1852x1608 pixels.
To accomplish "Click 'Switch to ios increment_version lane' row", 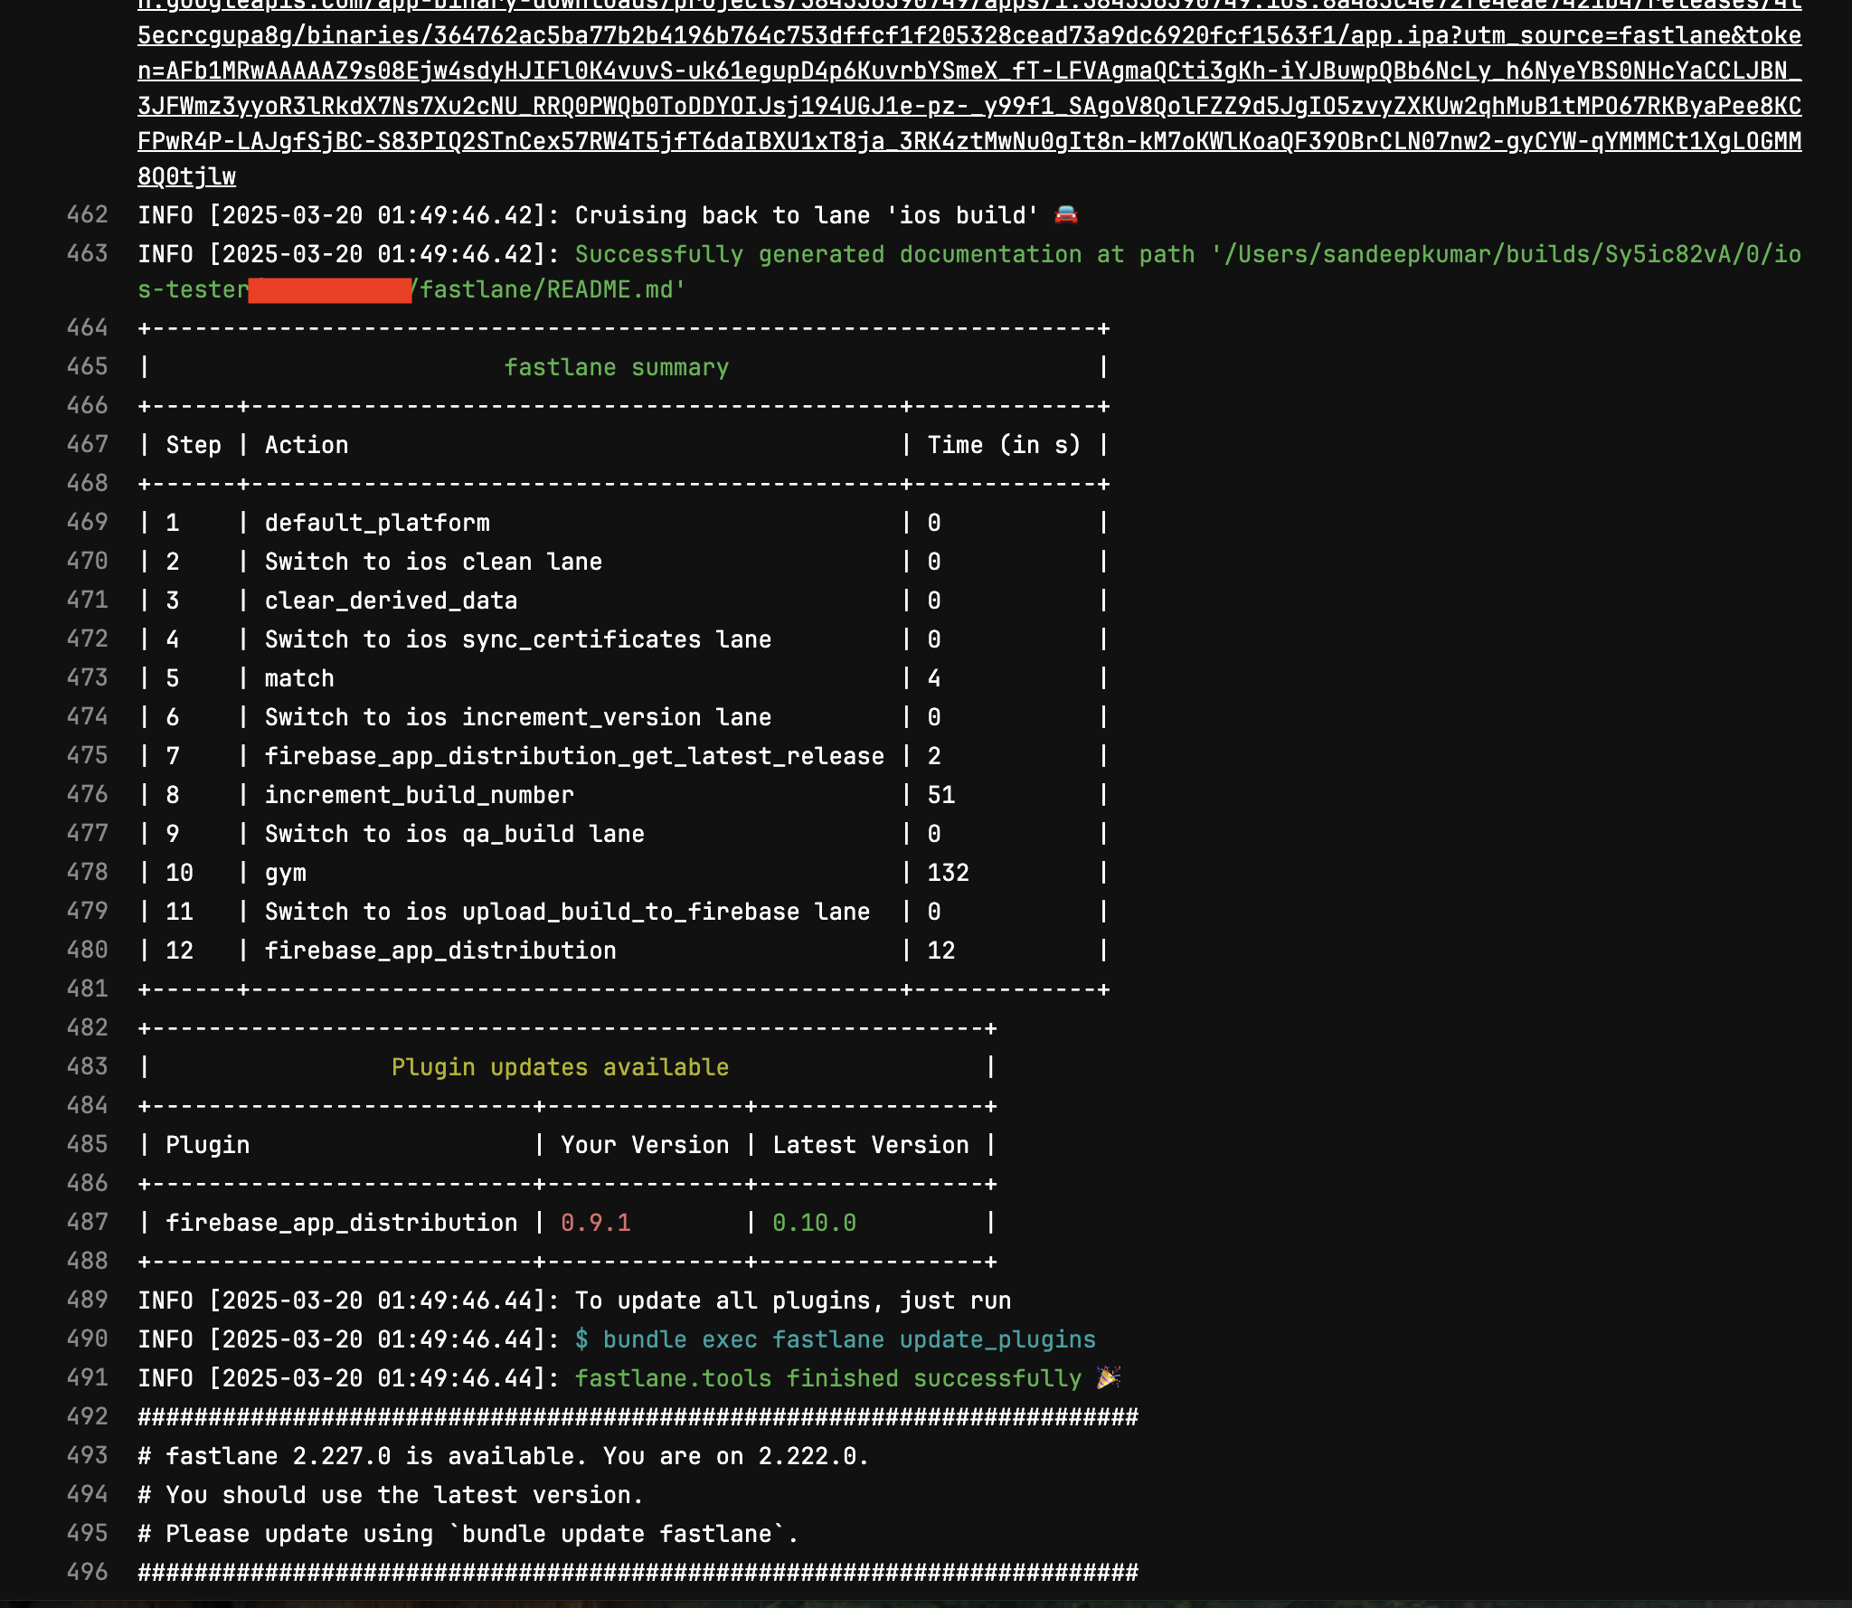I will [x=518, y=717].
